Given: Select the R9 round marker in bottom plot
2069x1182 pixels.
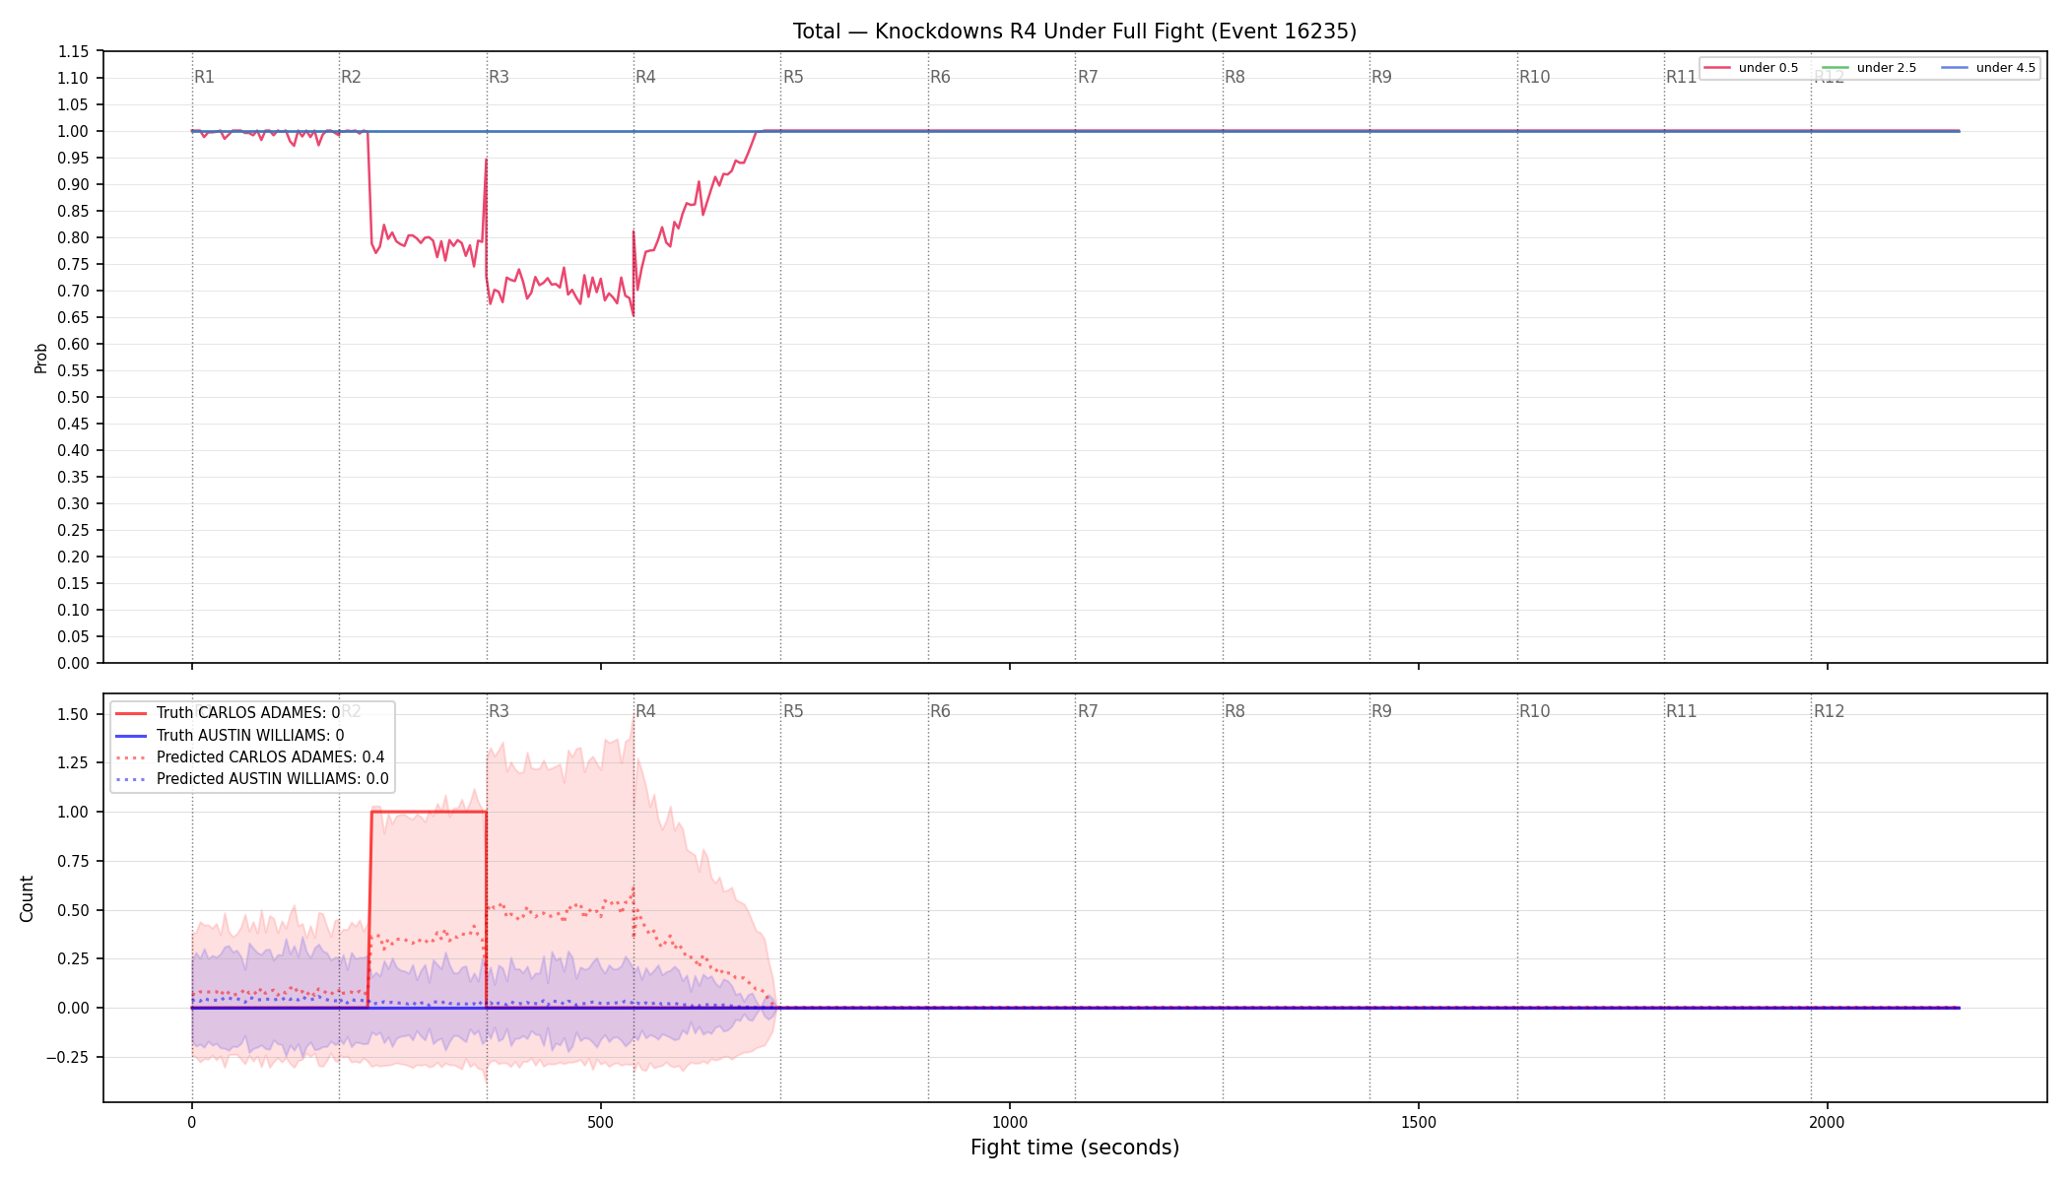Looking at the screenshot, I should click(1381, 711).
